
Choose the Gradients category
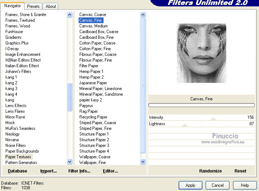14,37
